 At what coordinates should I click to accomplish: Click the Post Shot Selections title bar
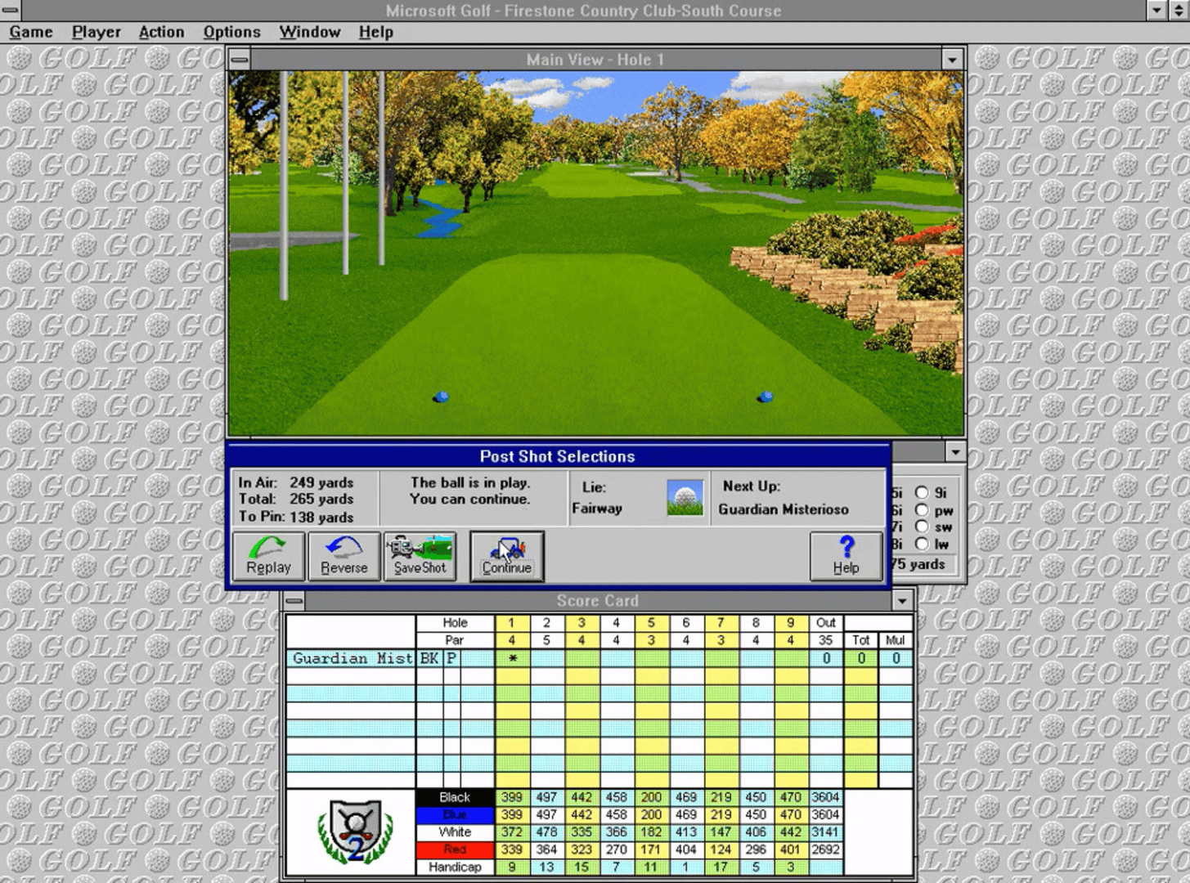(x=557, y=456)
